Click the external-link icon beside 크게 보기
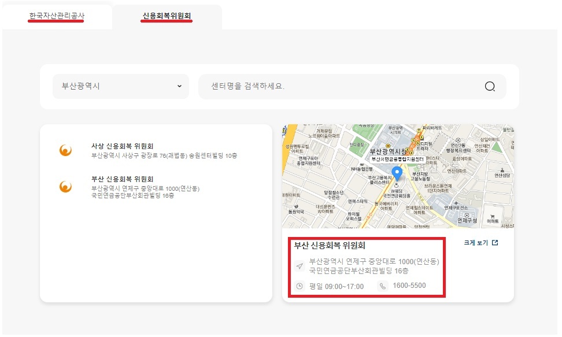562x337 pixels. tap(494, 244)
